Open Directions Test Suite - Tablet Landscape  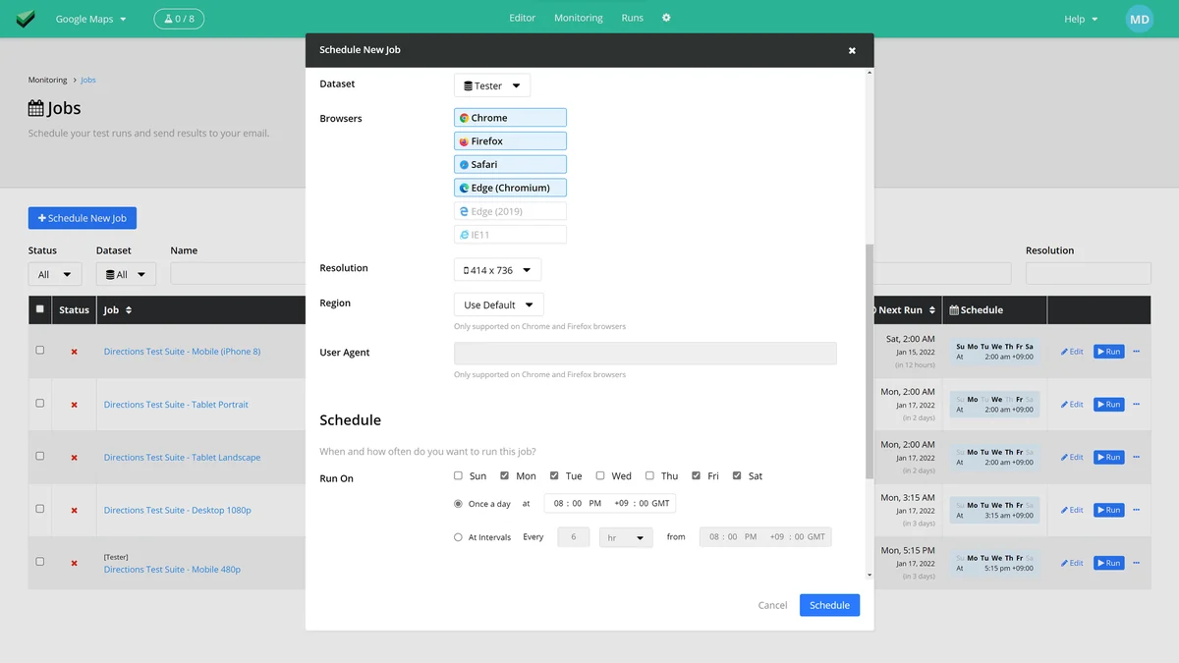[x=182, y=458]
